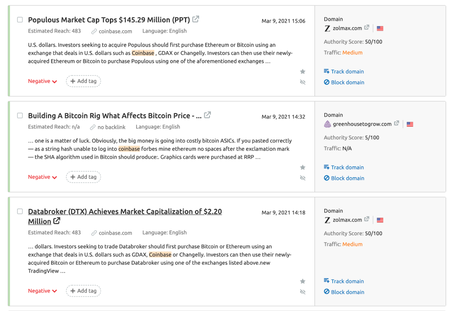Tick the Databroker (DTX) mention checkbox
Viewport: 457px width, 311px height.
[20, 212]
